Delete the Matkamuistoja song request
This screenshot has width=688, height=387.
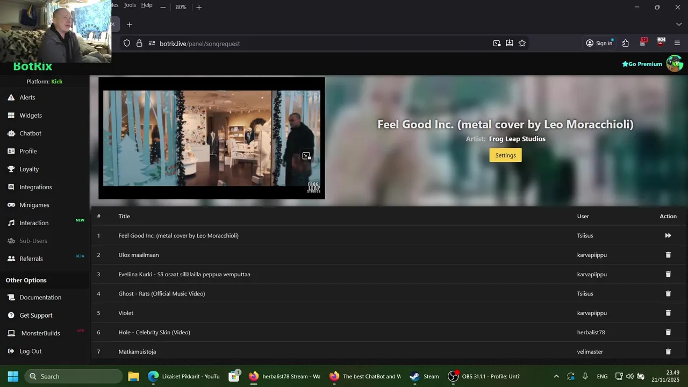(668, 352)
